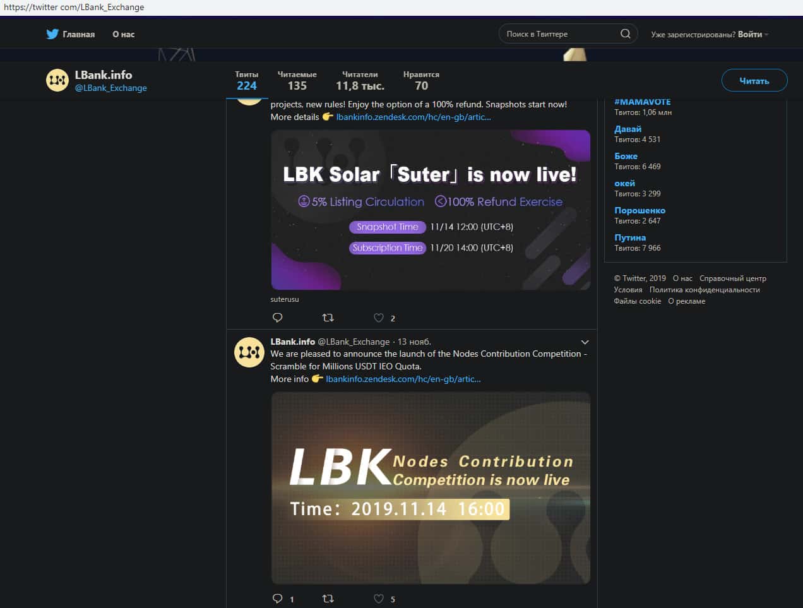
Task: Click the Читать follow button
Action: coord(754,80)
